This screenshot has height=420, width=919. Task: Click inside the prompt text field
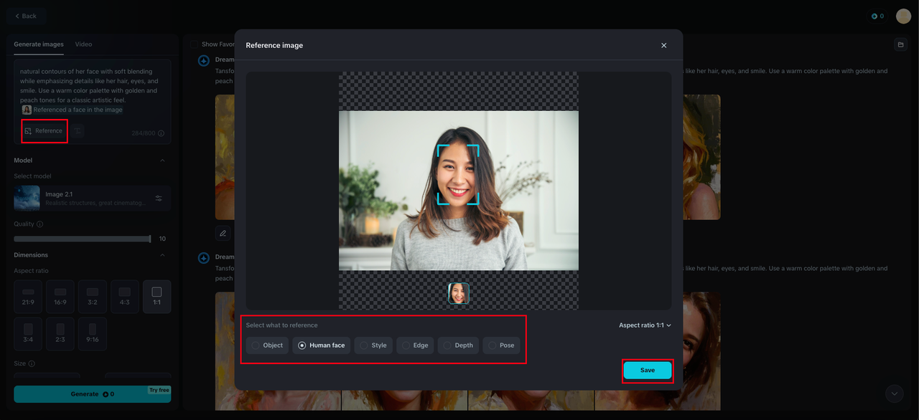92,86
